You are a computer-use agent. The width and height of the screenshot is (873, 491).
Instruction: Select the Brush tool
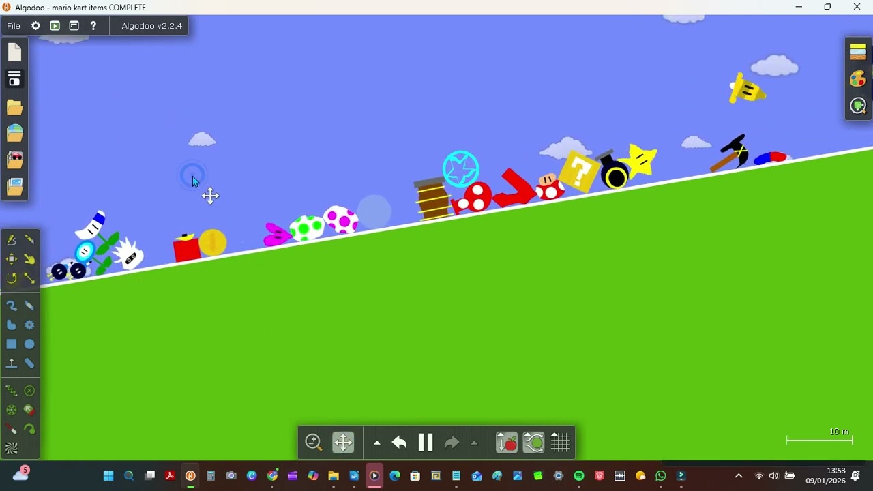pyautogui.click(x=12, y=306)
